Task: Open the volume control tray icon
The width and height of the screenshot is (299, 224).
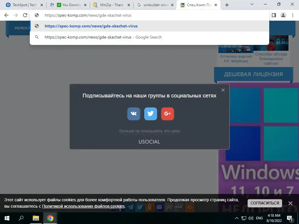Action: 251,218
